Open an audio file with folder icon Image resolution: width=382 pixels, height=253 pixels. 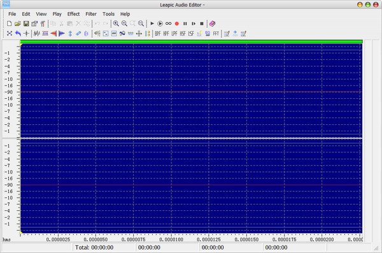[18, 24]
